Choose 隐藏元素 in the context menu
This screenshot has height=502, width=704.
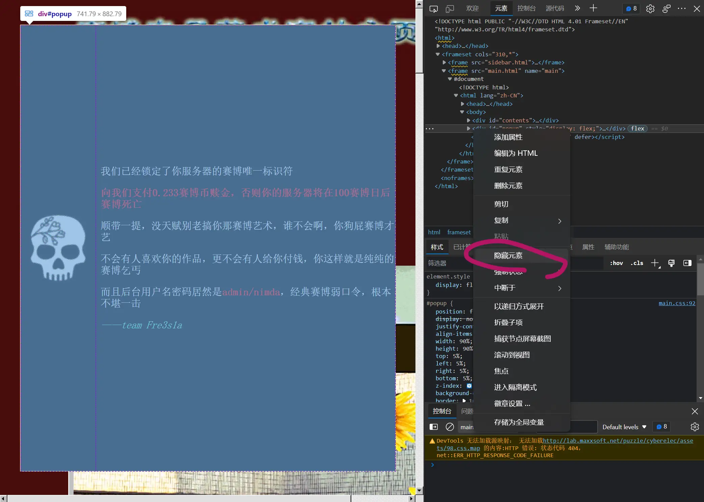pos(508,256)
